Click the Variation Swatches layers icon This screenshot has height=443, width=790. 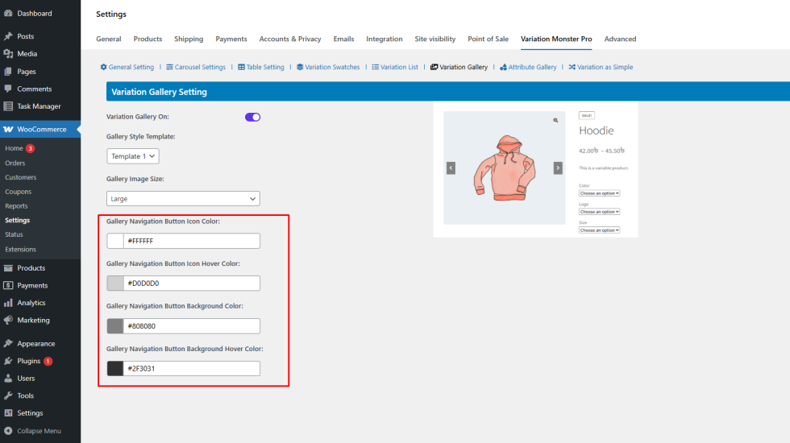[x=300, y=67]
